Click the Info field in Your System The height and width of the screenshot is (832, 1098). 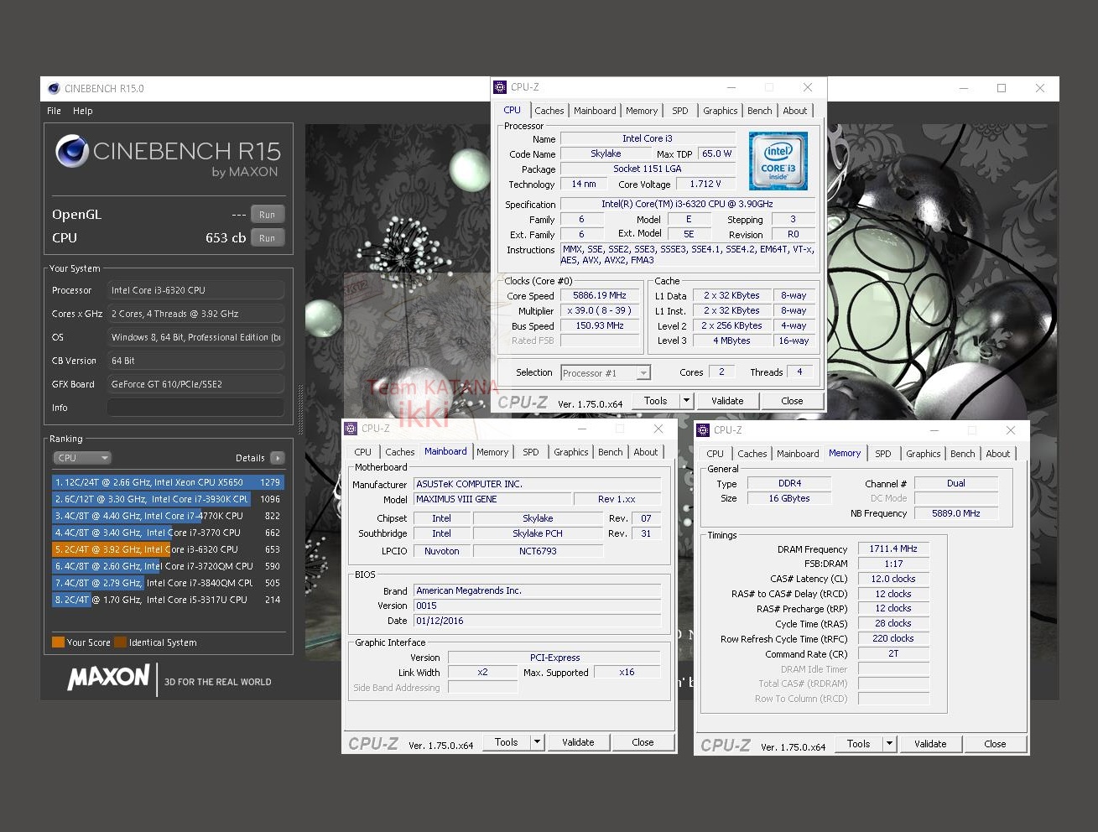point(195,408)
